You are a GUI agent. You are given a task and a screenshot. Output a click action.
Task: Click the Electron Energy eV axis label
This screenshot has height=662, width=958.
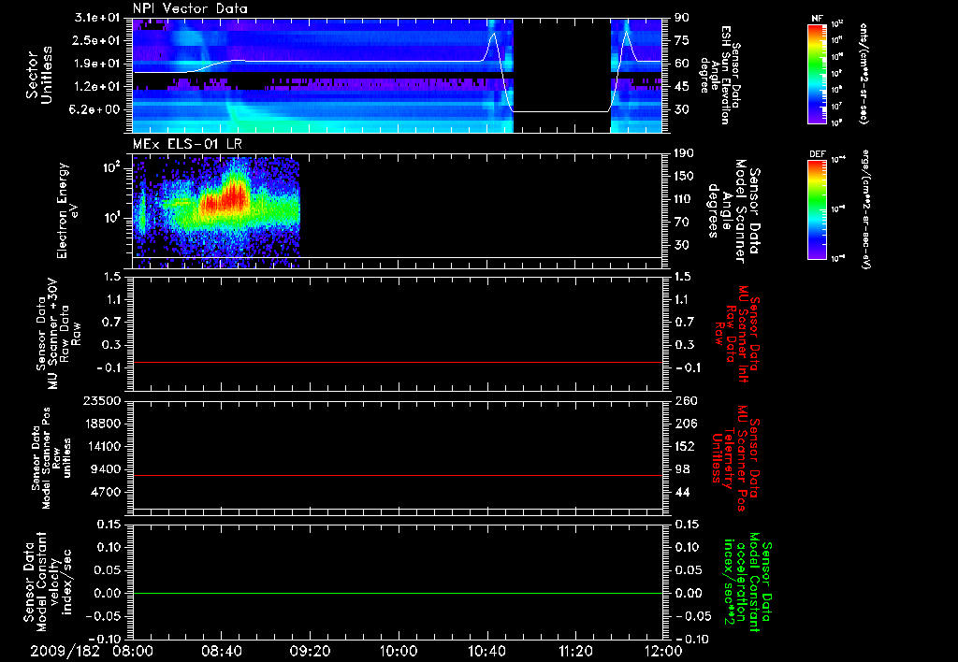pyautogui.click(x=65, y=210)
